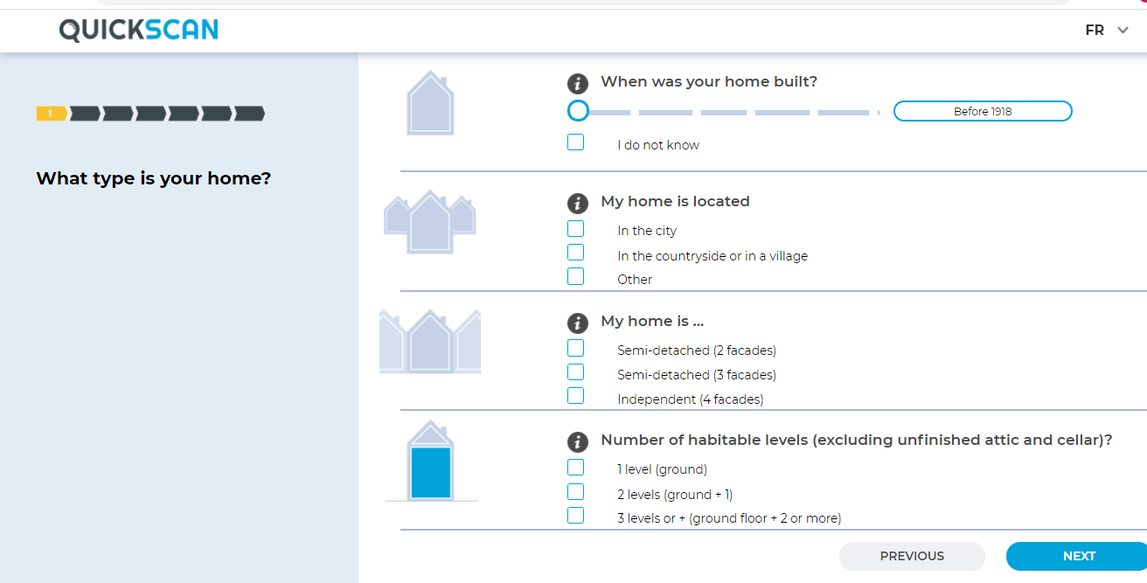Select step 1 in progress indicator
Screen dimensions: 1147x583
tap(52, 114)
